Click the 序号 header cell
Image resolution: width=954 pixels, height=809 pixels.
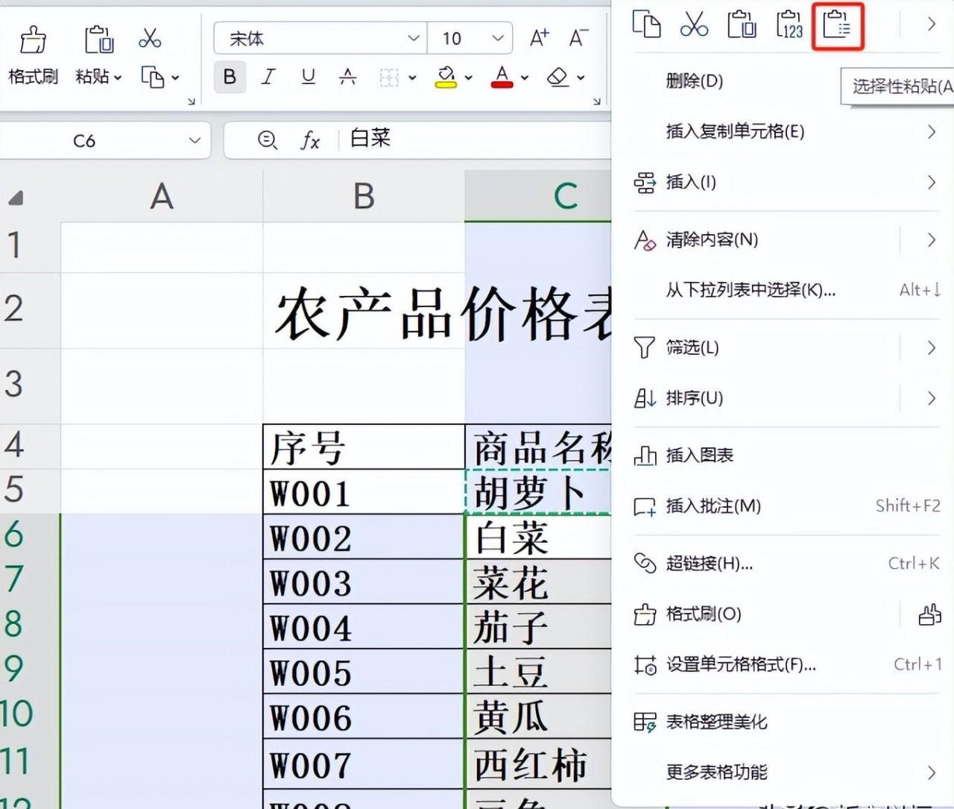point(364,447)
